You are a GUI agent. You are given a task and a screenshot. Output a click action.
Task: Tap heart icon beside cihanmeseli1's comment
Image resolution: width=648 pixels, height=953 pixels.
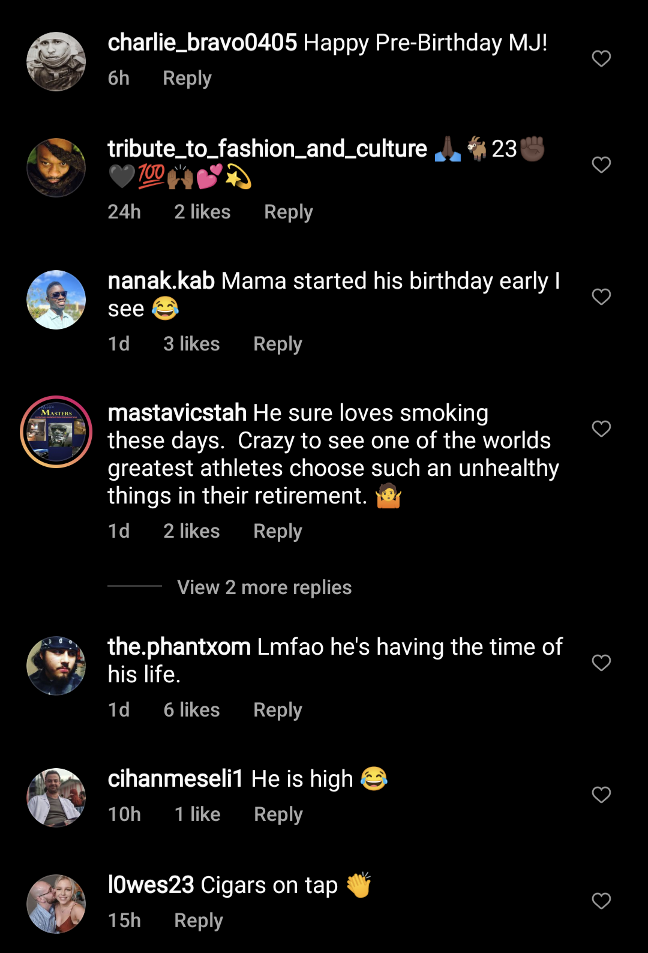[601, 795]
